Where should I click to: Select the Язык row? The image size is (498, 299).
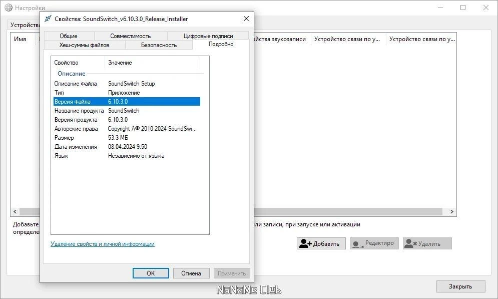[127, 156]
